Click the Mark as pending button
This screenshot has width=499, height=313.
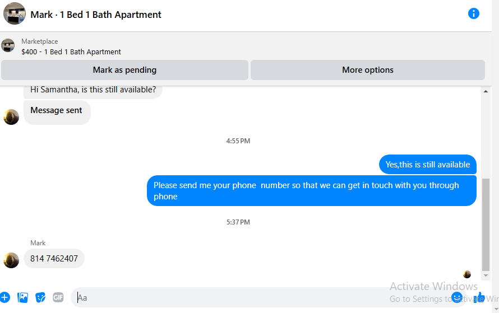(x=124, y=70)
